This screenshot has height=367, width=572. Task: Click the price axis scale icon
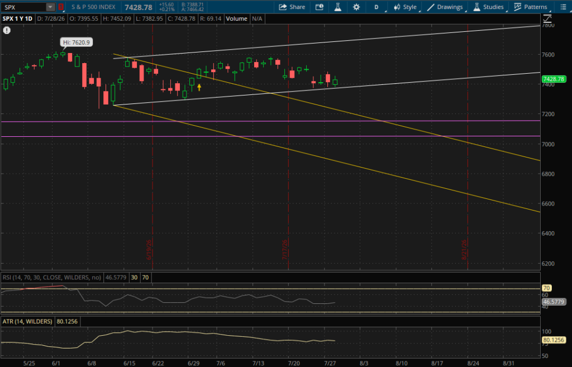[547, 18]
